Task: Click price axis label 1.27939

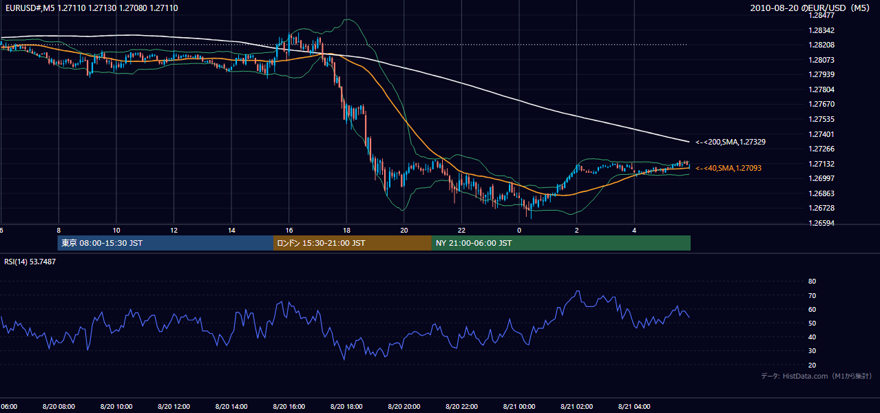Action: (821, 74)
